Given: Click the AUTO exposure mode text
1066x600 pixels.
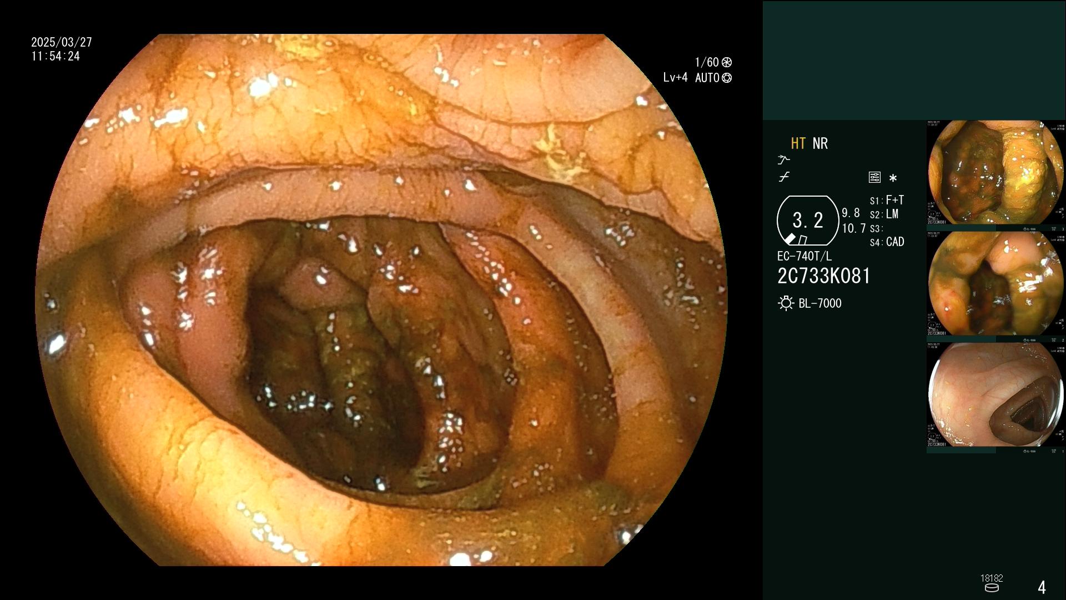Looking at the screenshot, I should (707, 78).
